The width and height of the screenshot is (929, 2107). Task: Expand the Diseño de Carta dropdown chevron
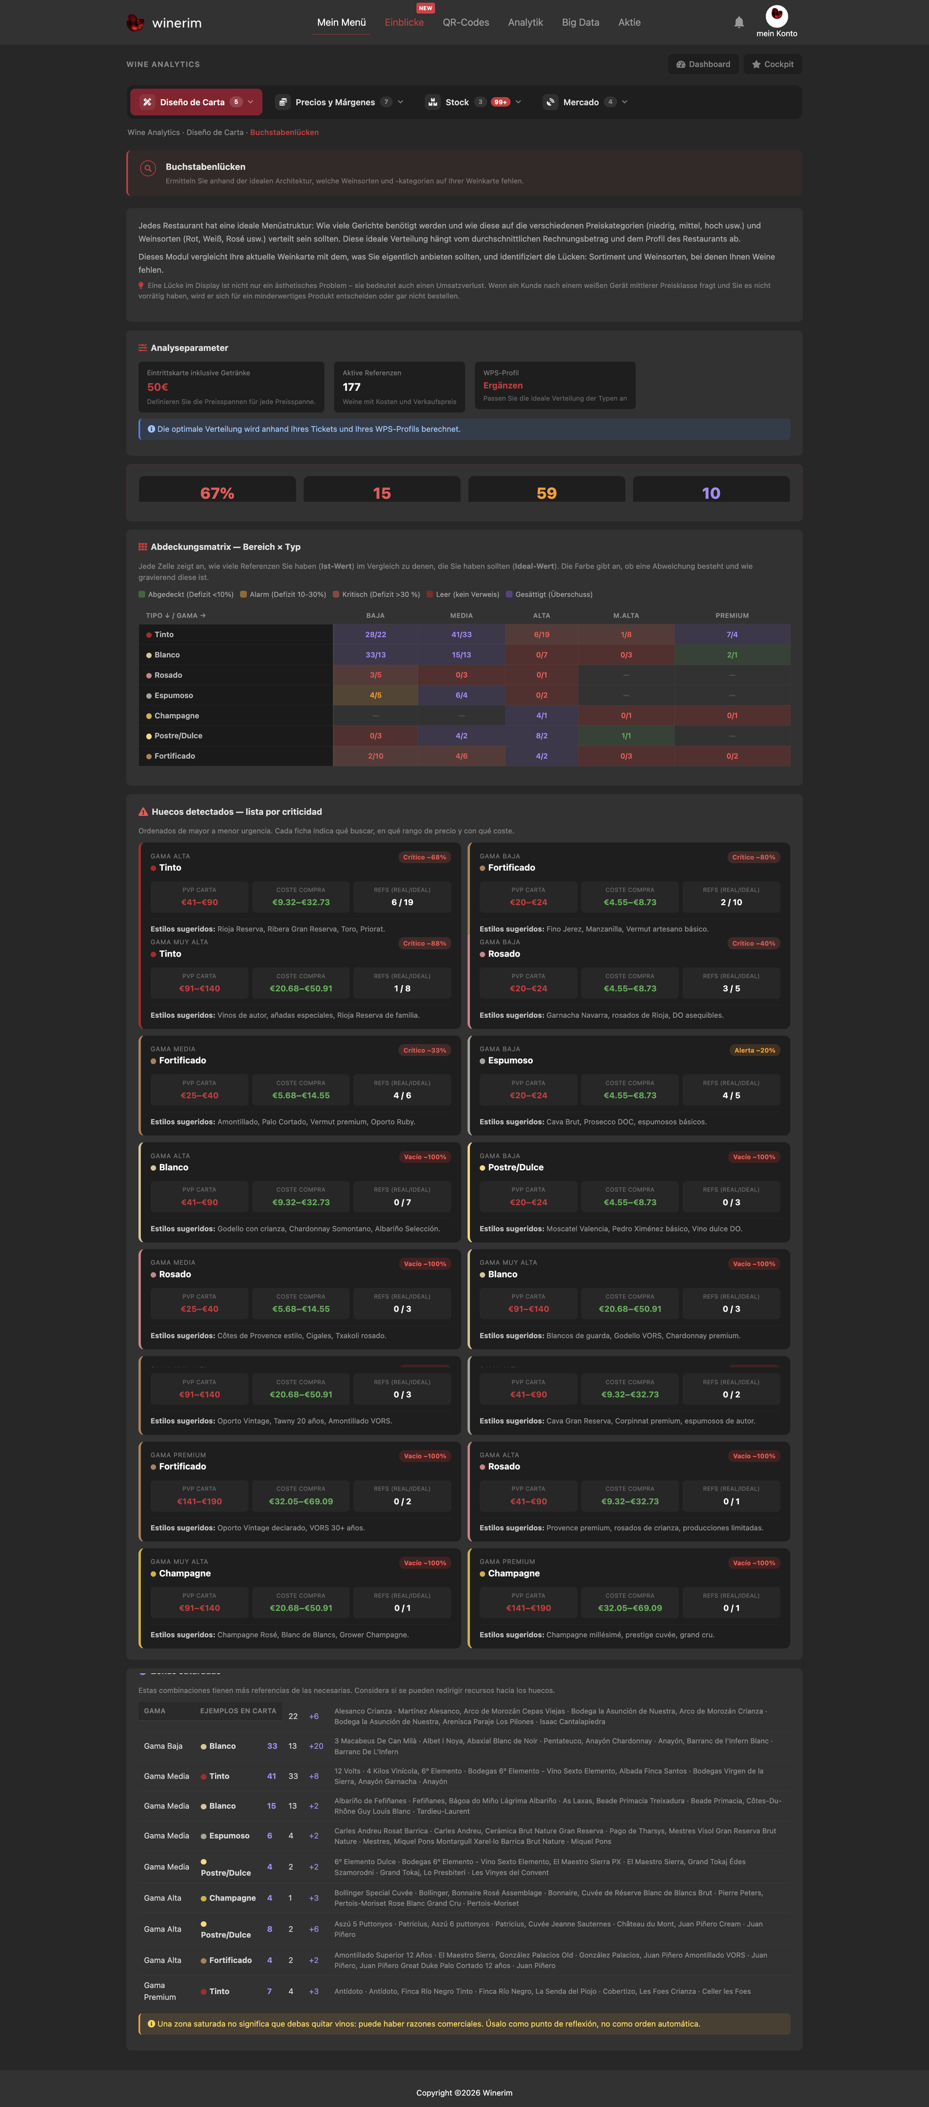point(250,102)
